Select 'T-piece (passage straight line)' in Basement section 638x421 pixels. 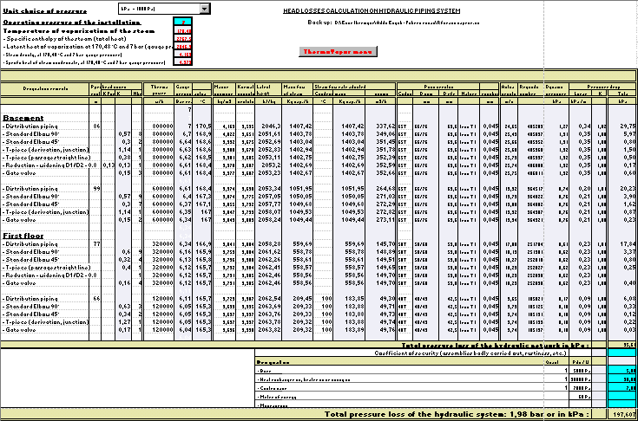46,158
